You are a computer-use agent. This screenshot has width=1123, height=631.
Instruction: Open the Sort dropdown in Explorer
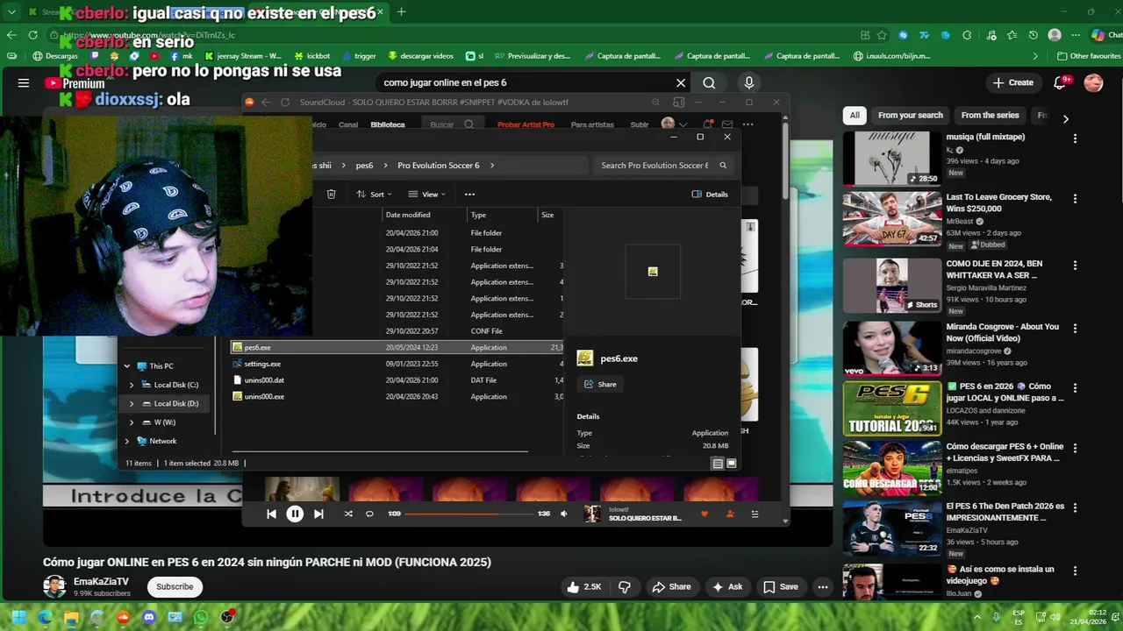[x=376, y=195]
